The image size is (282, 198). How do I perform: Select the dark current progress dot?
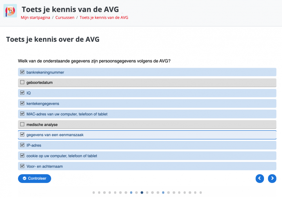(142, 193)
